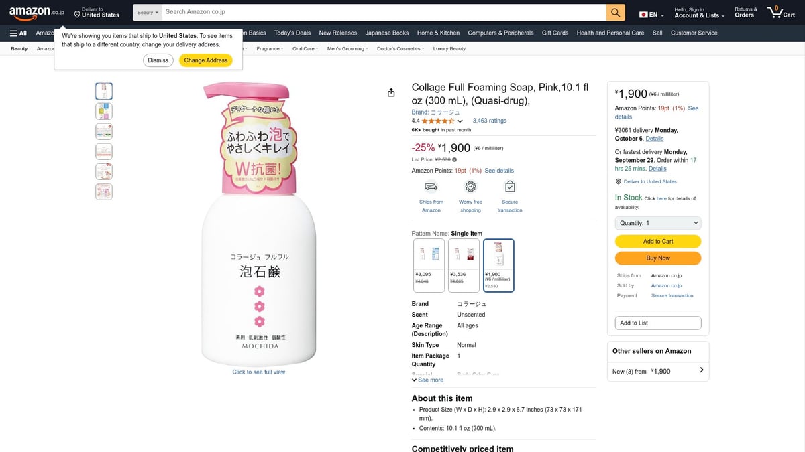
Task: Click the Ships from Amazon truck icon
Action: [x=431, y=187]
